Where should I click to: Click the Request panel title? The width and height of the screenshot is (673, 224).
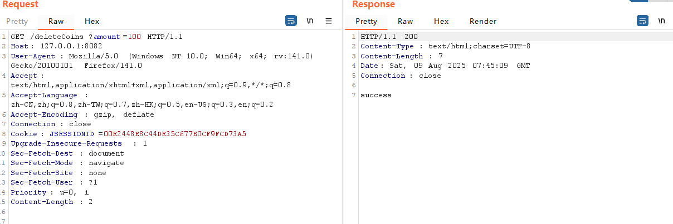(19, 4)
